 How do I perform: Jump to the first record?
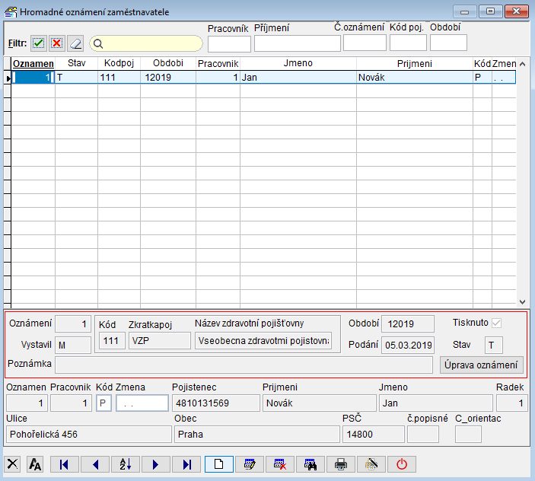[65, 464]
